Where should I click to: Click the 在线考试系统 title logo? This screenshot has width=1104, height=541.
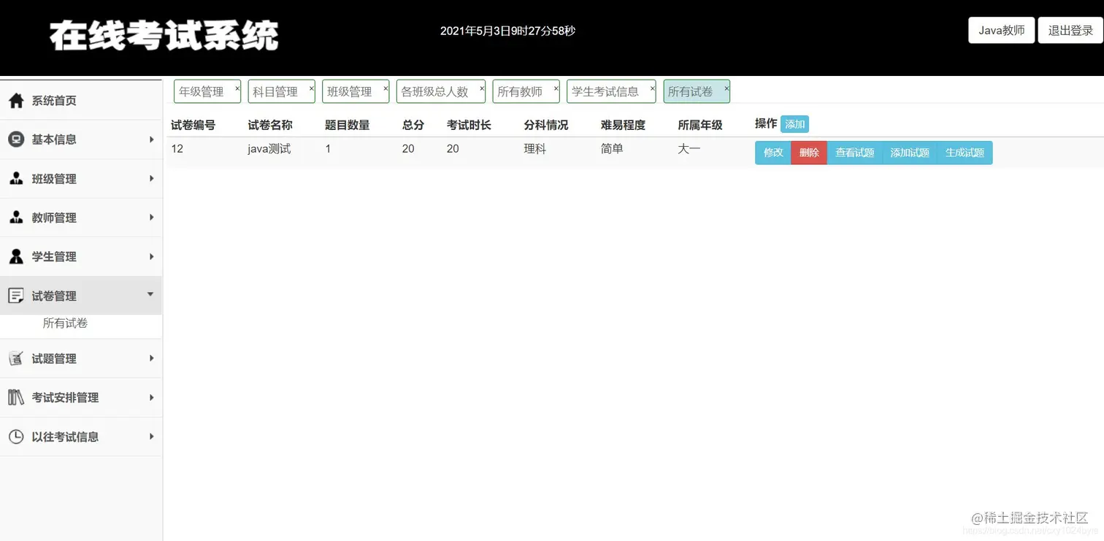164,35
